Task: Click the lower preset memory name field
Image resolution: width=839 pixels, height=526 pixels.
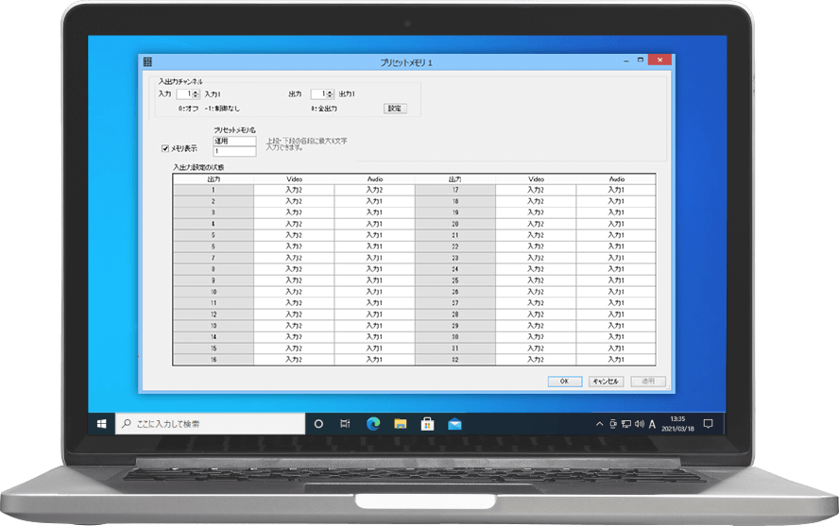Action: pyautogui.click(x=234, y=151)
